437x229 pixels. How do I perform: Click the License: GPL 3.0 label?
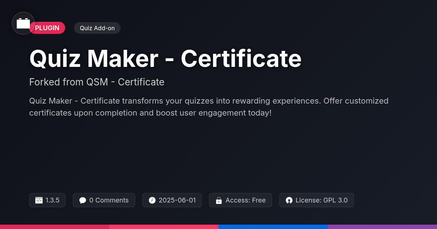322,200
